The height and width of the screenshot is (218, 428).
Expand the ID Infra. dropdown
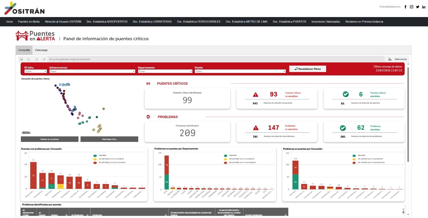tap(36, 71)
